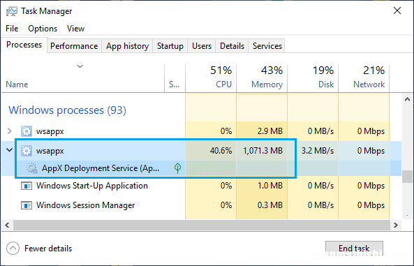Open the File menu
Viewport: 414px width, 266px height.
[x=12, y=29]
